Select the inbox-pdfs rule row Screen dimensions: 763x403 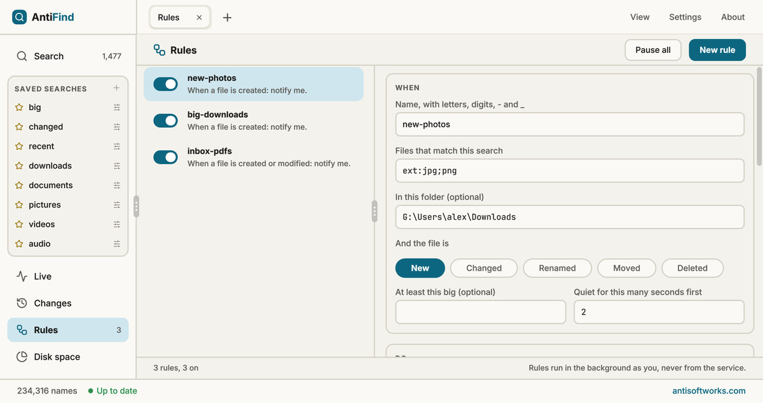point(254,157)
